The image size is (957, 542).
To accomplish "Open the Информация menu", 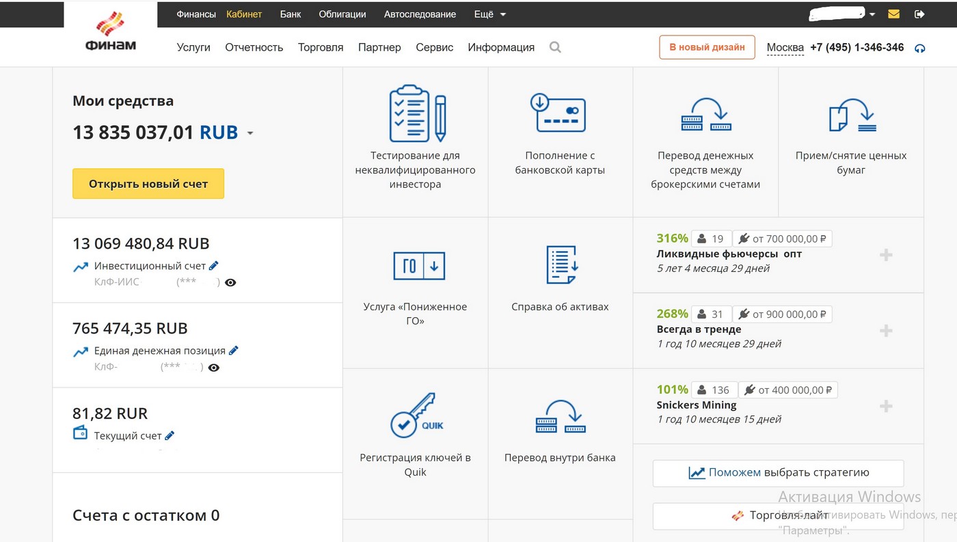I will [x=501, y=47].
